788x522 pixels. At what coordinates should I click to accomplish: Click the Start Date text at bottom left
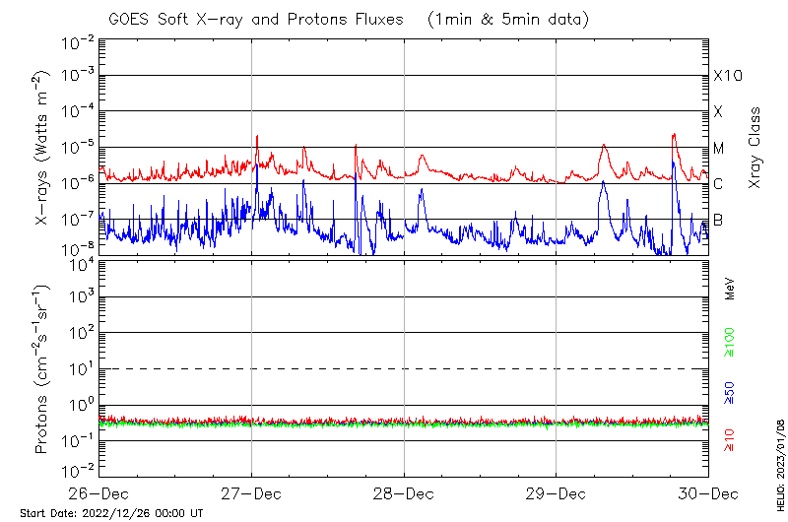coord(111,513)
